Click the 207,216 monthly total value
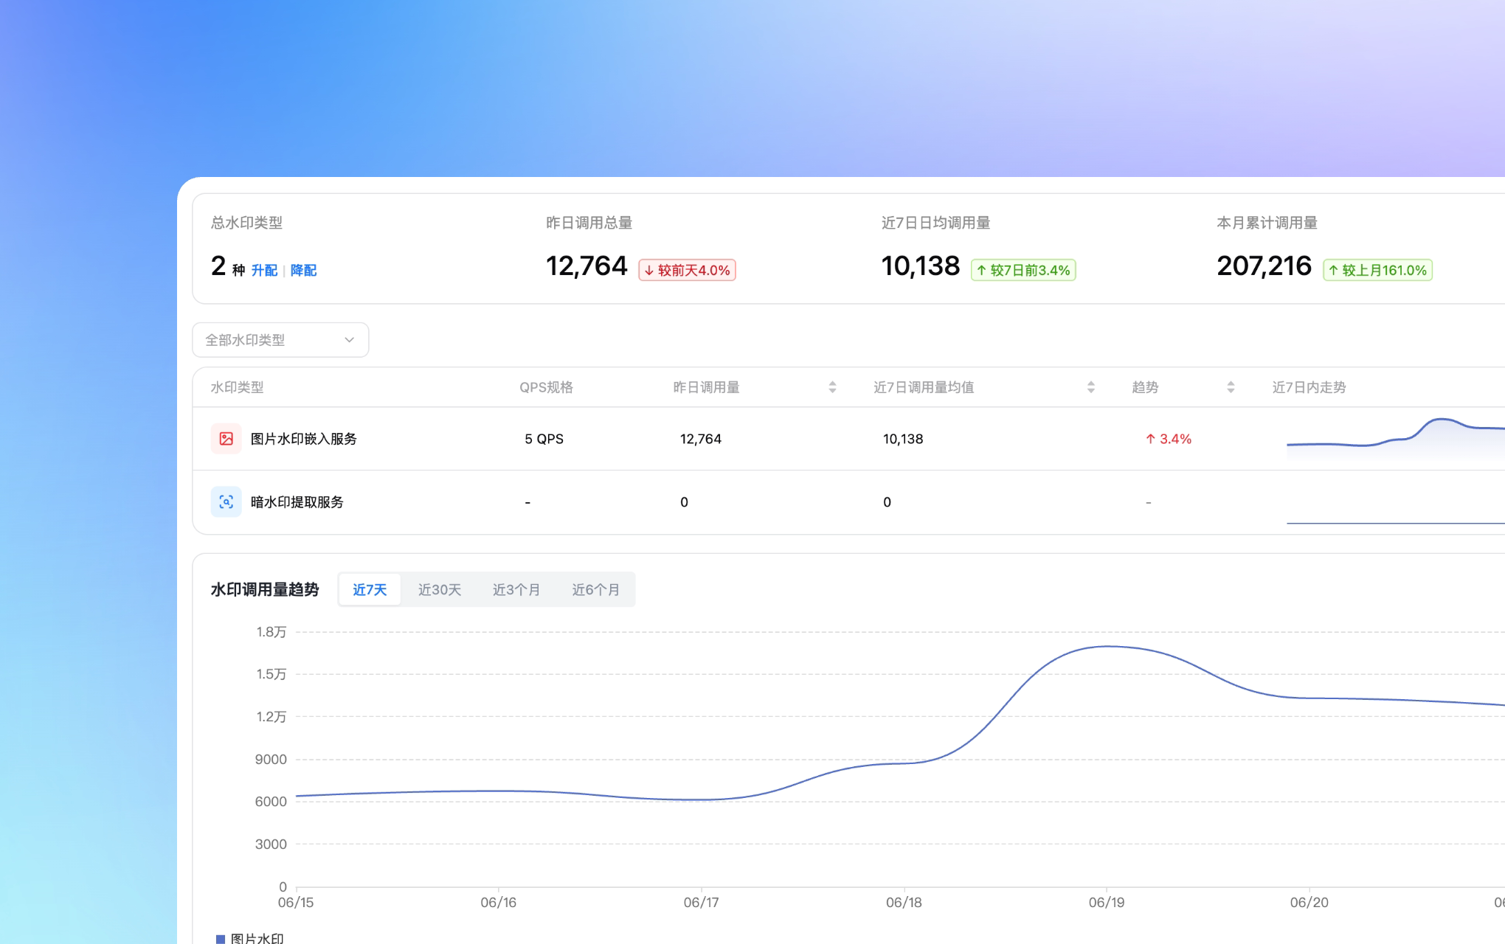The image size is (1505, 944). [1264, 266]
